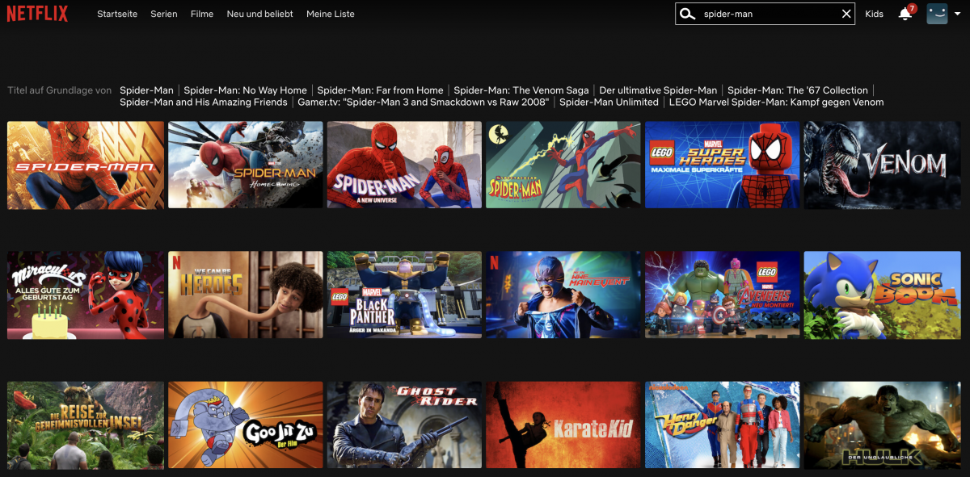The image size is (970, 477).
Task: Select Spider-Man: The Venom Saga suggestion
Action: 521,90
